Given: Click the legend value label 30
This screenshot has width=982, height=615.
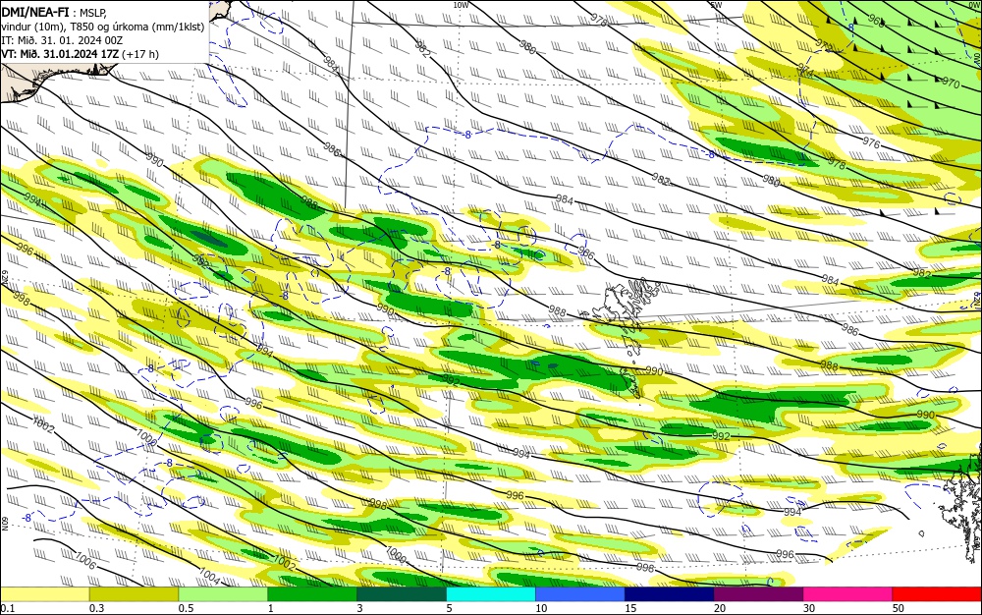Looking at the screenshot, I should click(x=809, y=608).
